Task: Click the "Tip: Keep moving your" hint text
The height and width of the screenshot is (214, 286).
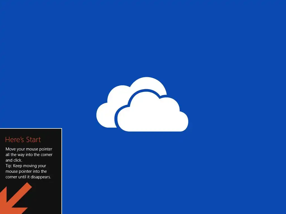Action: pyautogui.click(x=26, y=166)
